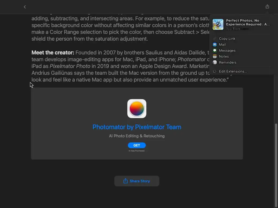The width and height of the screenshot is (278, 208).
Task: Click the 'Meet the creator:' heading text
Action: [x=53, y=53]
